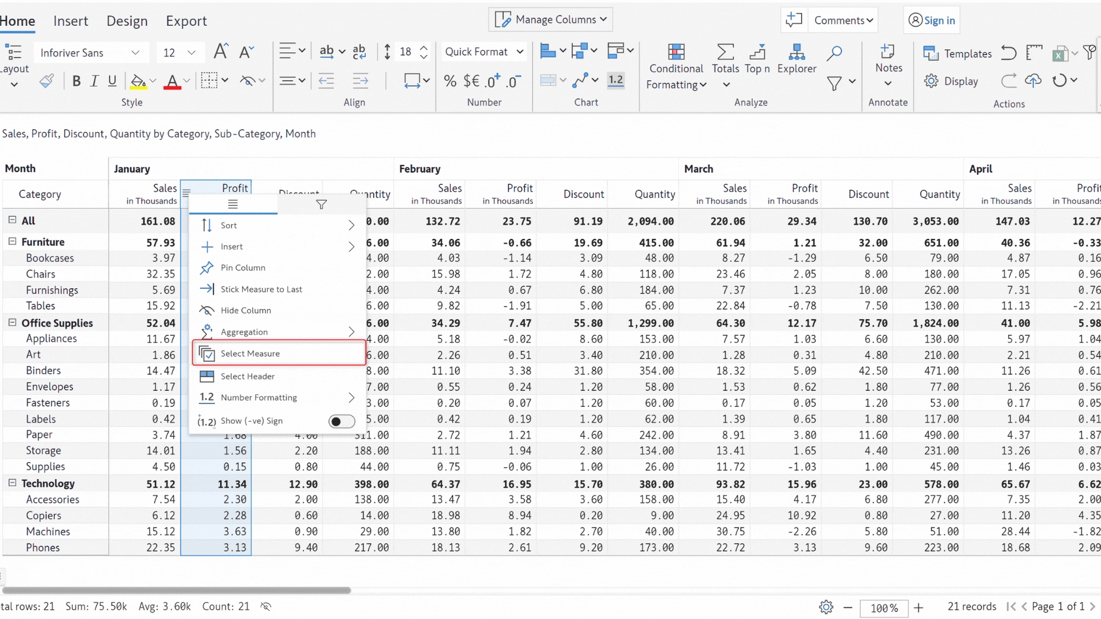Open the Explorer tool
Screen dimensions: 1101x619
pos(797,52)
